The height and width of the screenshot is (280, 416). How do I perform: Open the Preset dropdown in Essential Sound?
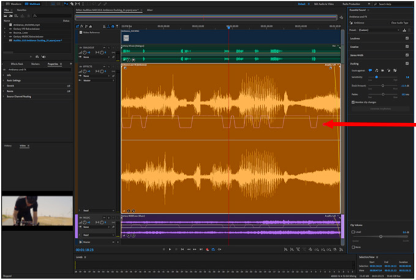click(379, 30)
